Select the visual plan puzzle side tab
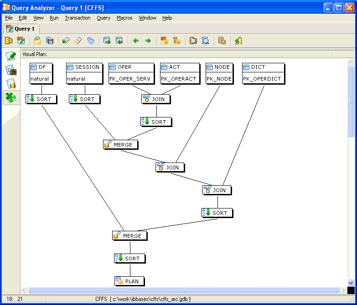357x305 pixels. [11, 97]
